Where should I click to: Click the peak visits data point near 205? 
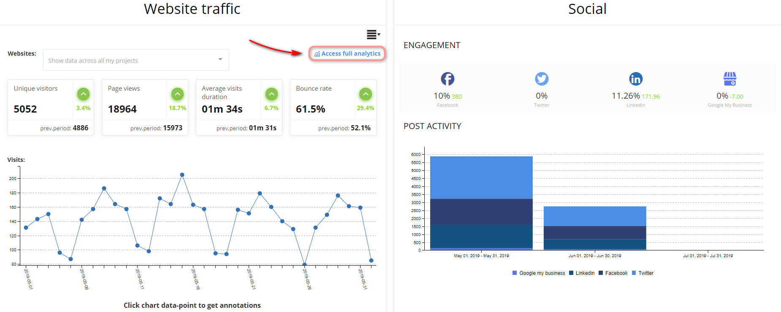click(182, 175)
